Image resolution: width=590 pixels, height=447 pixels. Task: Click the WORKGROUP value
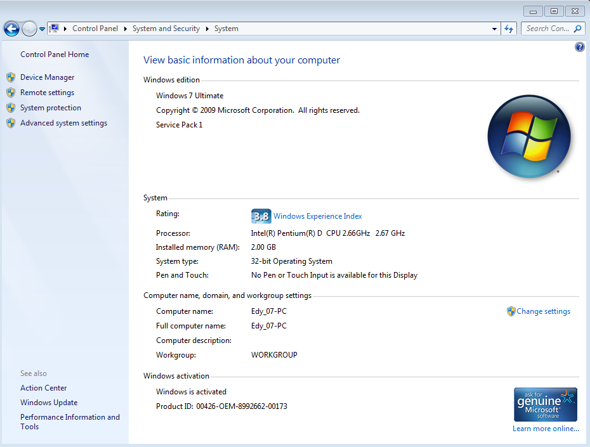274,355
